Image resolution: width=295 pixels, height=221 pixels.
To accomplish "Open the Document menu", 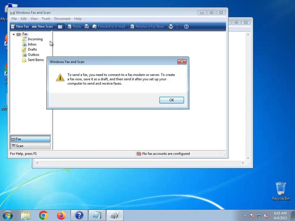I will [62, 19].
